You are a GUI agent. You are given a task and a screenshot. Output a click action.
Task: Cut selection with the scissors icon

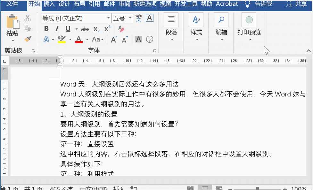tap(28, 18)
